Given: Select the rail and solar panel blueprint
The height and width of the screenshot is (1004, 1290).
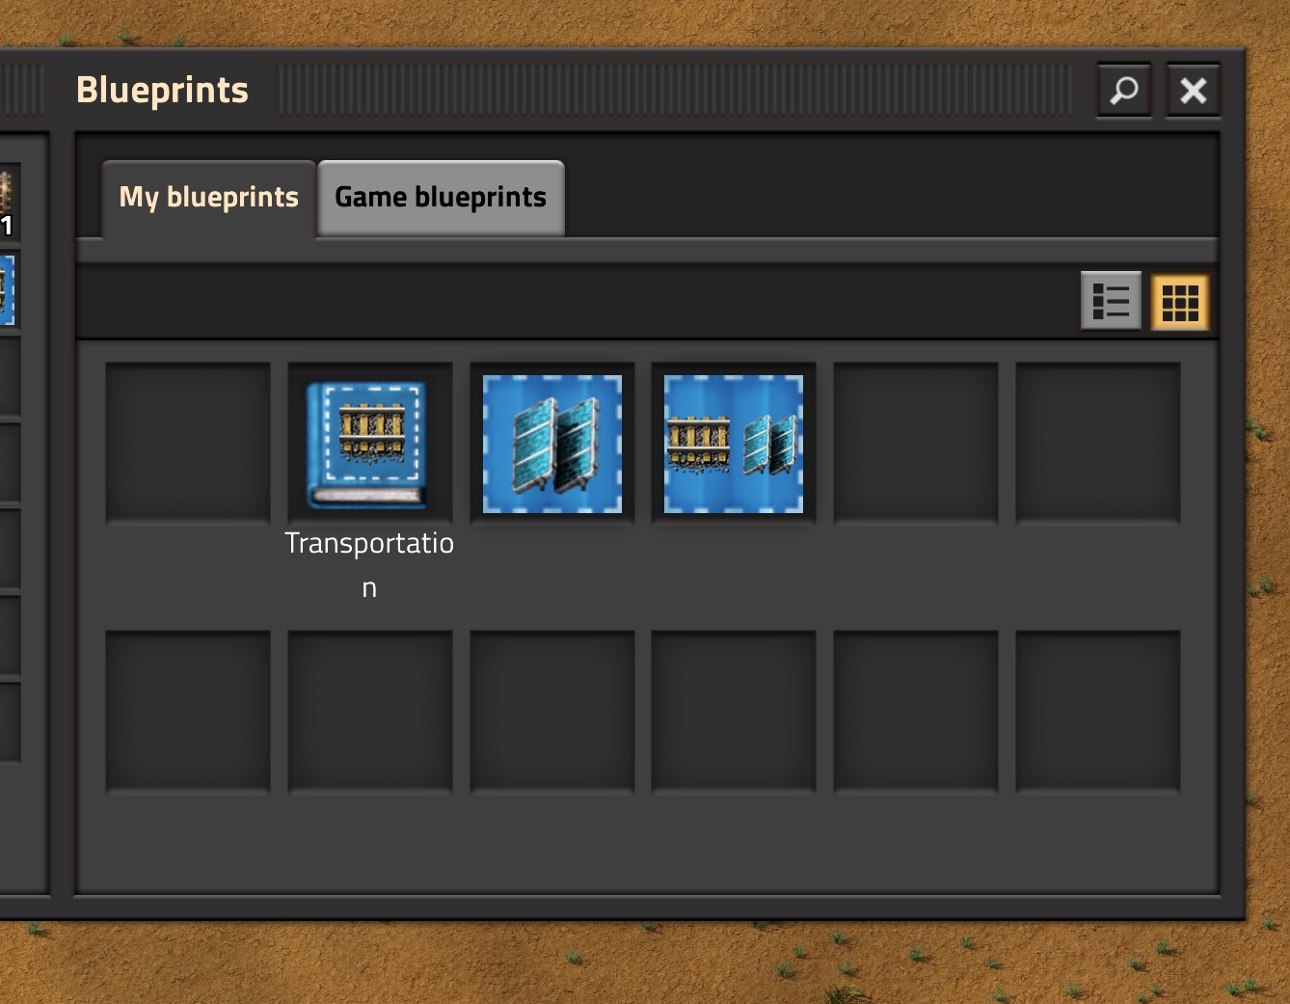Looking at the screenshot, I should 734,445.
